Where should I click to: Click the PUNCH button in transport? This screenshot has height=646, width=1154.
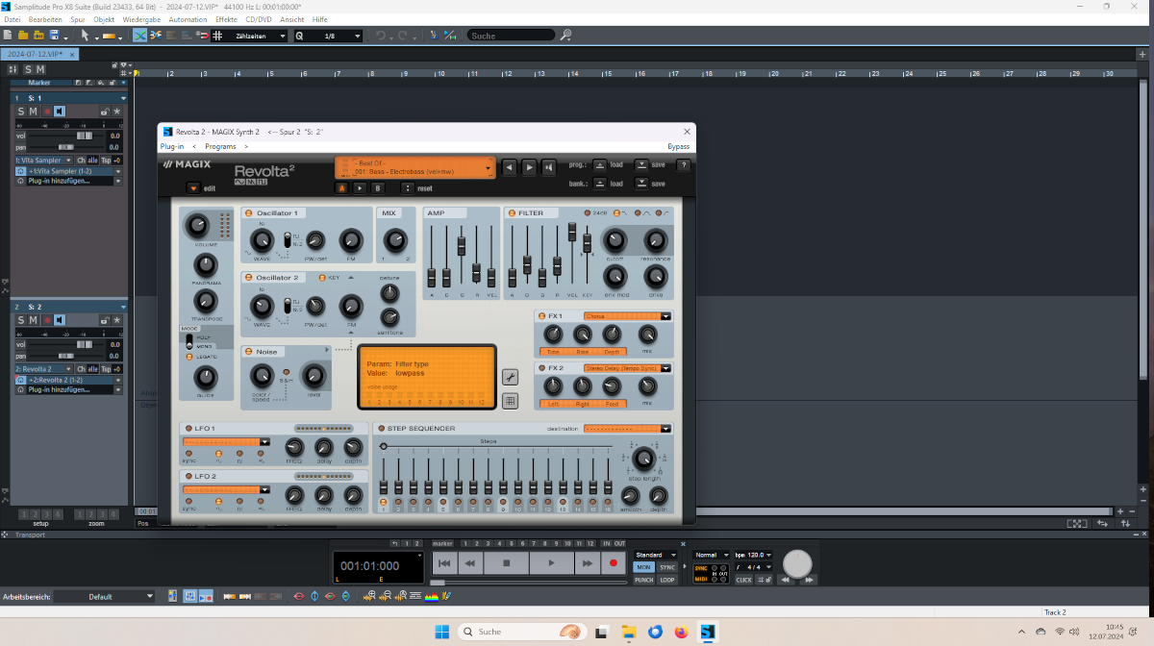coord(643,580)
